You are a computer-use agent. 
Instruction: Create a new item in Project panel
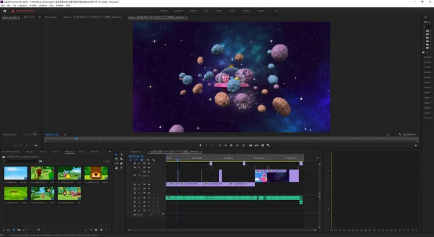pyautogui.click(x=101, y=230)
